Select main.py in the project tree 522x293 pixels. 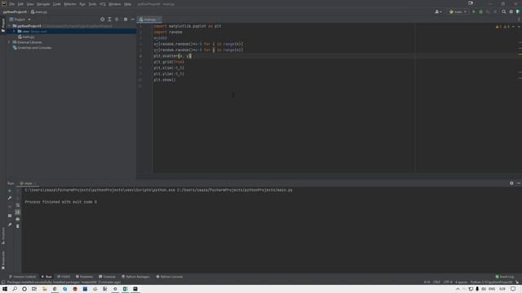tap(27, 37)
